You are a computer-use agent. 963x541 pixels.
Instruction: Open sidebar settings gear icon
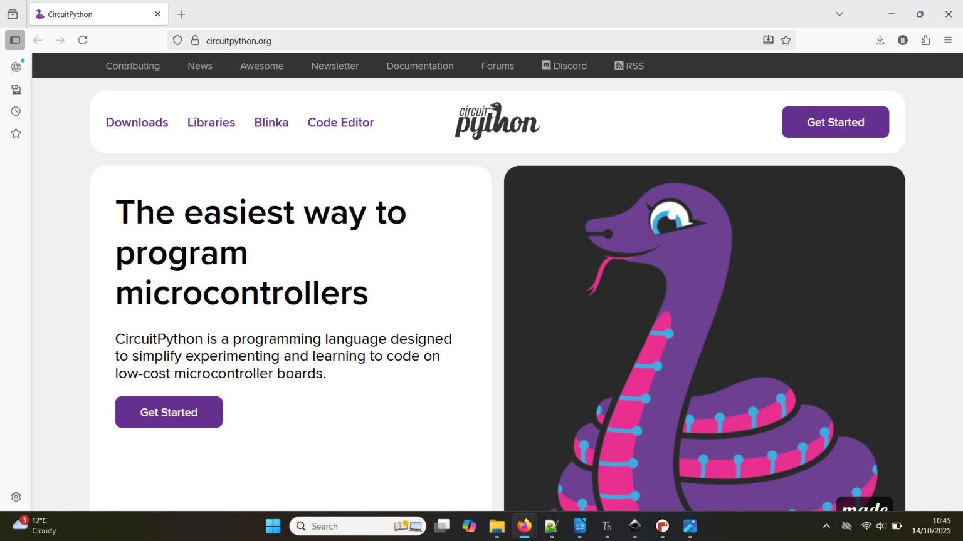(x=16, y=497)
